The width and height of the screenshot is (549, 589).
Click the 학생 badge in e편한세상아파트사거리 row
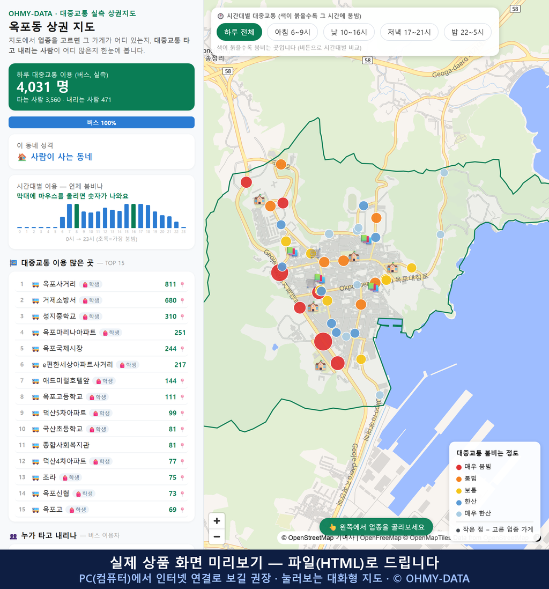tap(129, 365)
